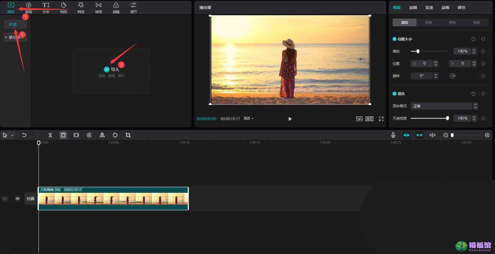Open the 混合模式 blend mode dropdown
This screenshot has width=495, height=254.
tap(444, 106)
